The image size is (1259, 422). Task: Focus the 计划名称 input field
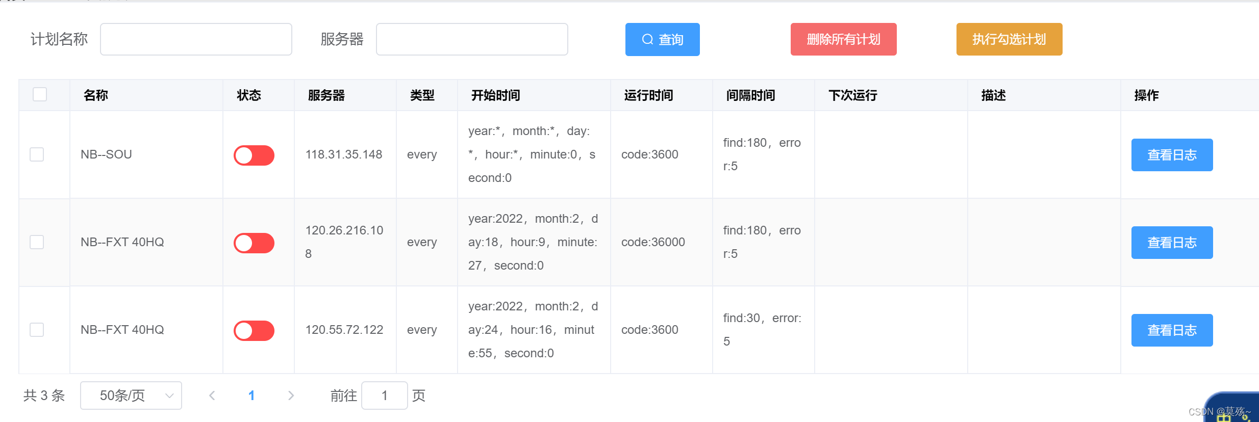pos(196,39)
